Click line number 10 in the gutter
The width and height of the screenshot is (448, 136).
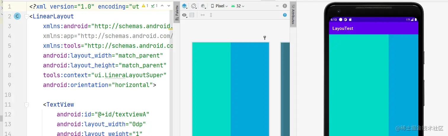tap(8, 95)
